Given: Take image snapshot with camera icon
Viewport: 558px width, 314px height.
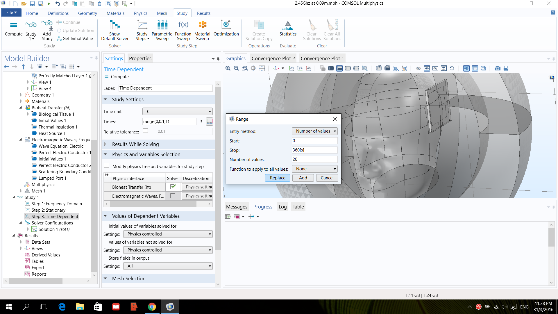Looking at the screenshot, I should pyautogui.click(x=497, y=68).
